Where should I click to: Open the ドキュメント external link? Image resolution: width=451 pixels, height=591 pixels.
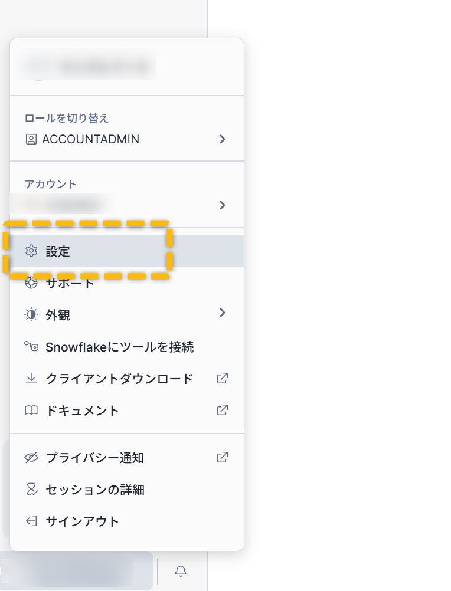point(223,411)
